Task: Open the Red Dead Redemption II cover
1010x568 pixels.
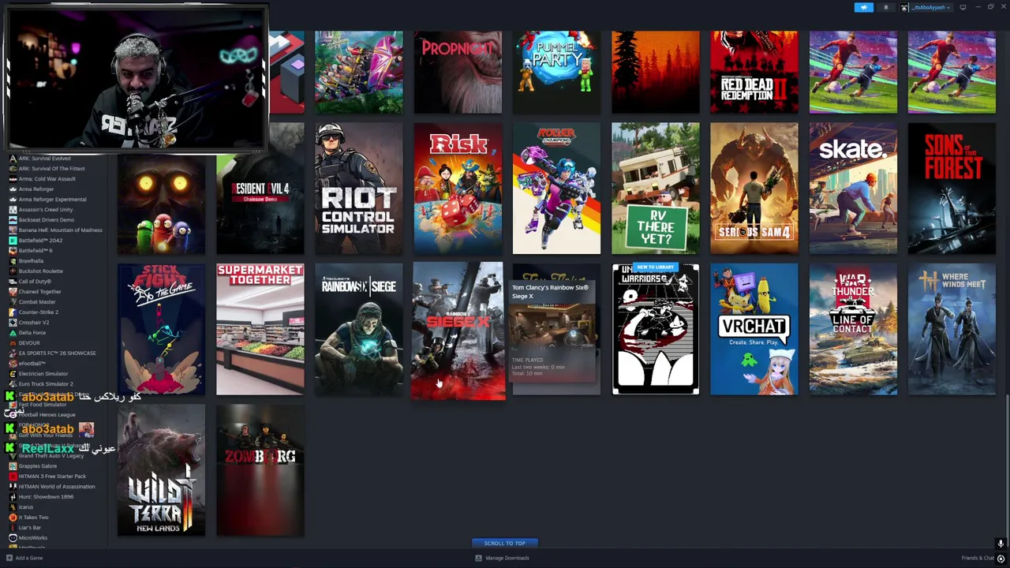Action: pyautogui.click(x=754, y=72)
